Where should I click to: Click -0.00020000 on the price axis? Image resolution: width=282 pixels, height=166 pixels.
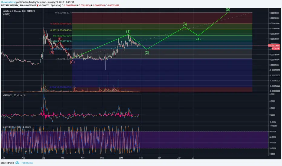(x=274, y=91)
